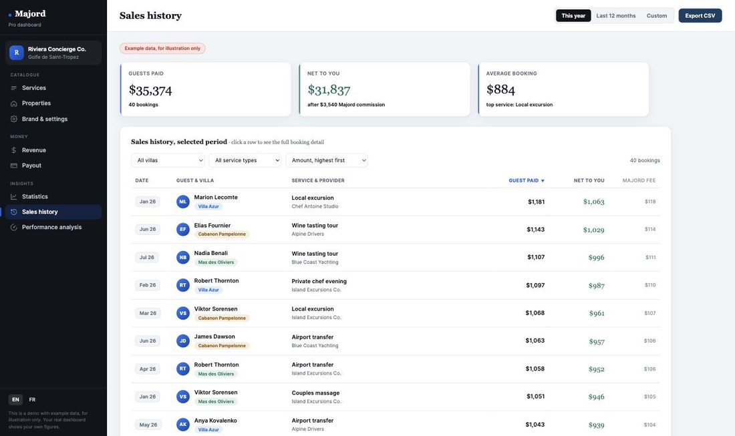Open the Elias Fournier booking row

click(396, 230)
